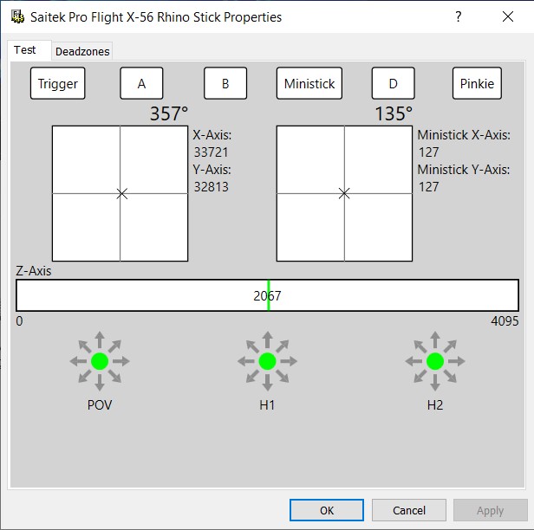Click the Pinkie button indicator
The width and height of the screenshot is (534, 530).
(x=477, y=83)
